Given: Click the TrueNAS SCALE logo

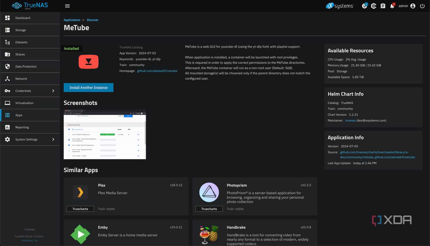Looking at the screenshot, I should (30, 6).
